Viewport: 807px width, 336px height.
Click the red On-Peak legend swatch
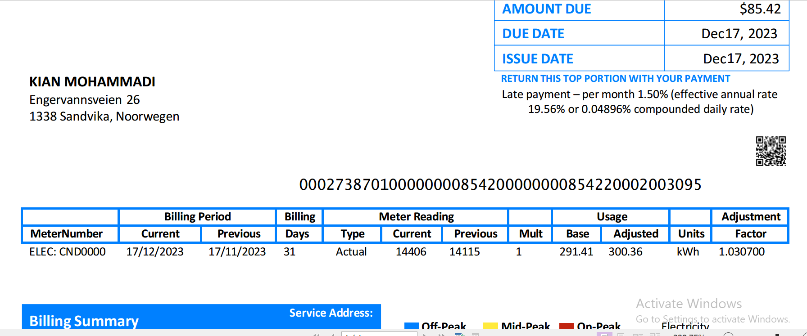pos(566,326)
